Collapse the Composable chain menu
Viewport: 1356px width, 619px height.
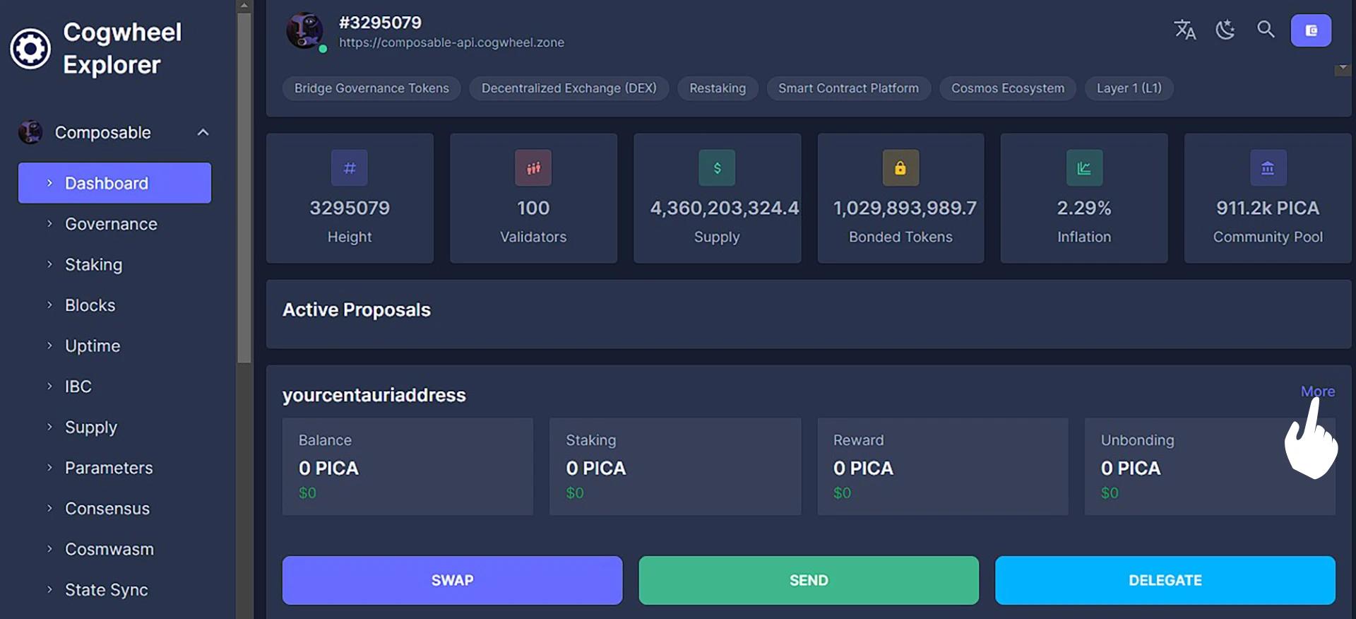[203, 133]
